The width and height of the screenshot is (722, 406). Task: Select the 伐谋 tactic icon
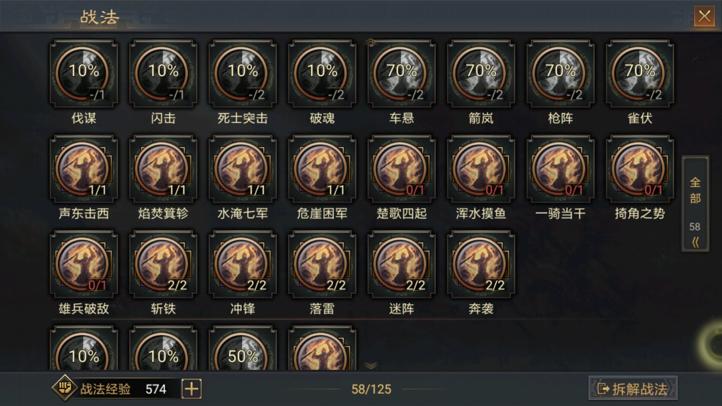point(84,74)
